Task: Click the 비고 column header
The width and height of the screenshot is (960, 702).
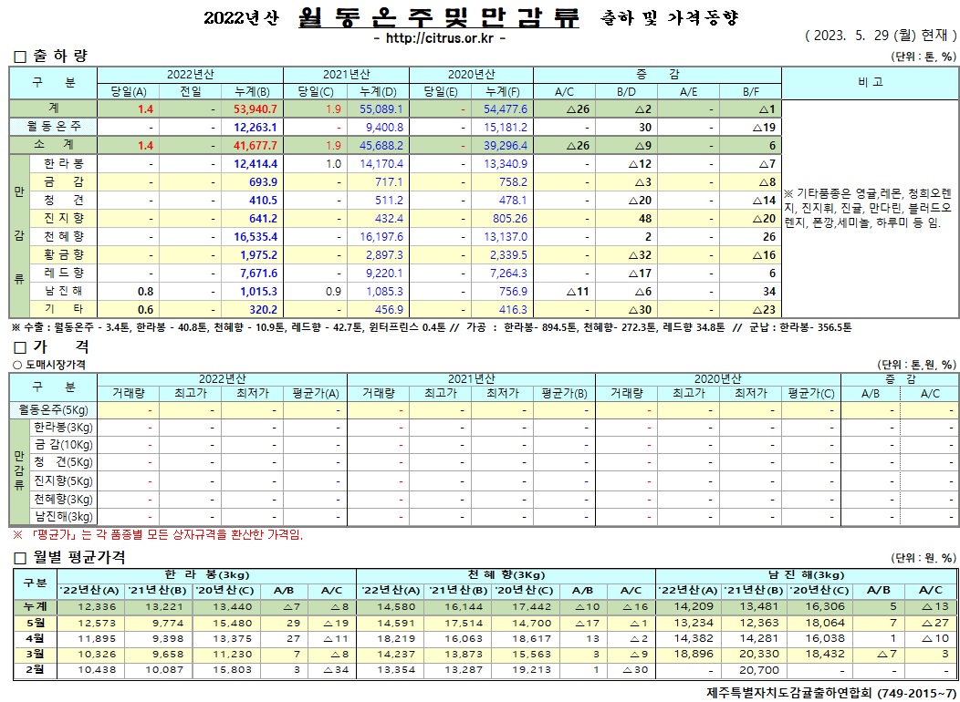Action: coord(870,82)
